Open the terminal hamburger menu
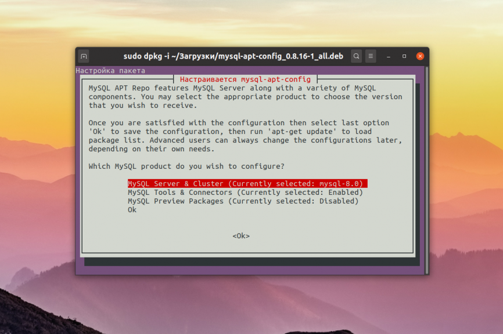Viewport: 503px width, 334px height. pyautogui.click(x=371, y=56)
